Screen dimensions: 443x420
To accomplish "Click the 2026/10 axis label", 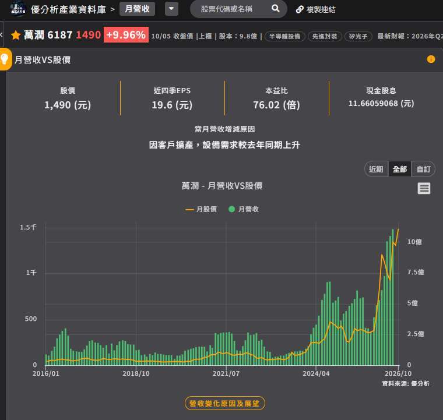I will click(398, 373).
